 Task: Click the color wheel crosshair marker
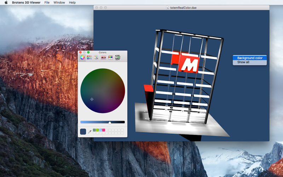click(92, 99)
